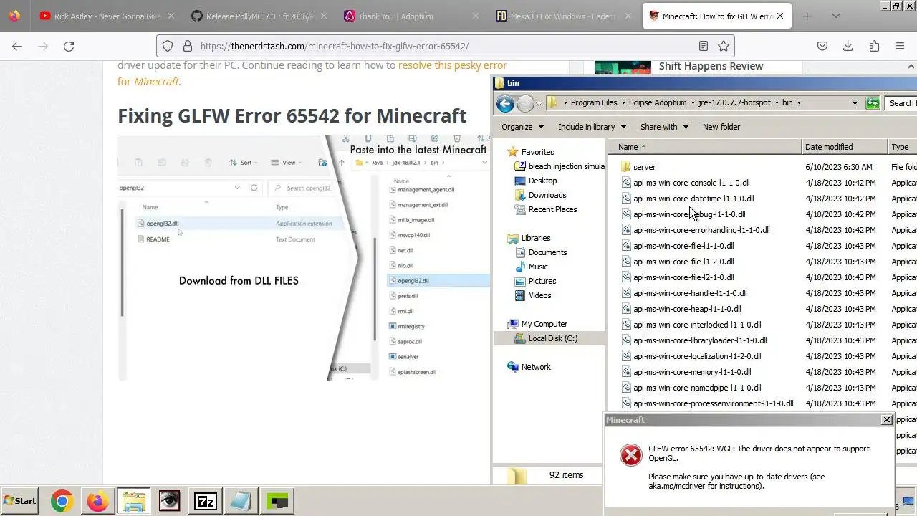Select Network in navigation pane
The height and width of the screenshot is (516, 917).
point(536,367)
